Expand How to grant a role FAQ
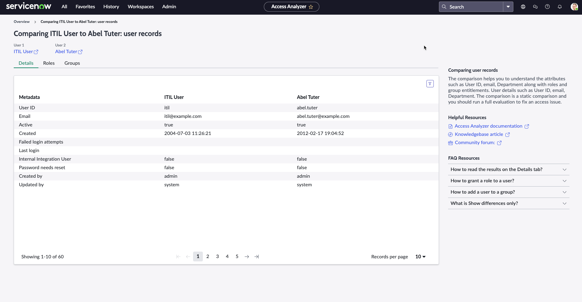Viewport: 582px width, 302px height. (x=508, y=181)
